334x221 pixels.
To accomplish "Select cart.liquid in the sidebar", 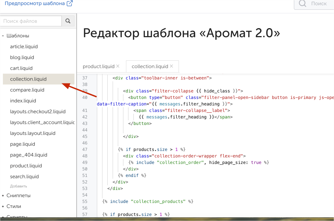I will point(21,68).
